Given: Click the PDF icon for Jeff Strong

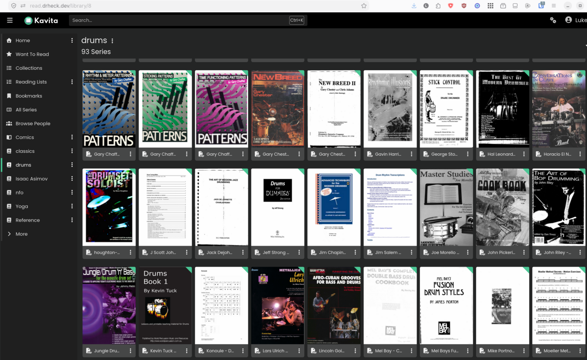Looking at the screenshot, I should click(257, 252).
